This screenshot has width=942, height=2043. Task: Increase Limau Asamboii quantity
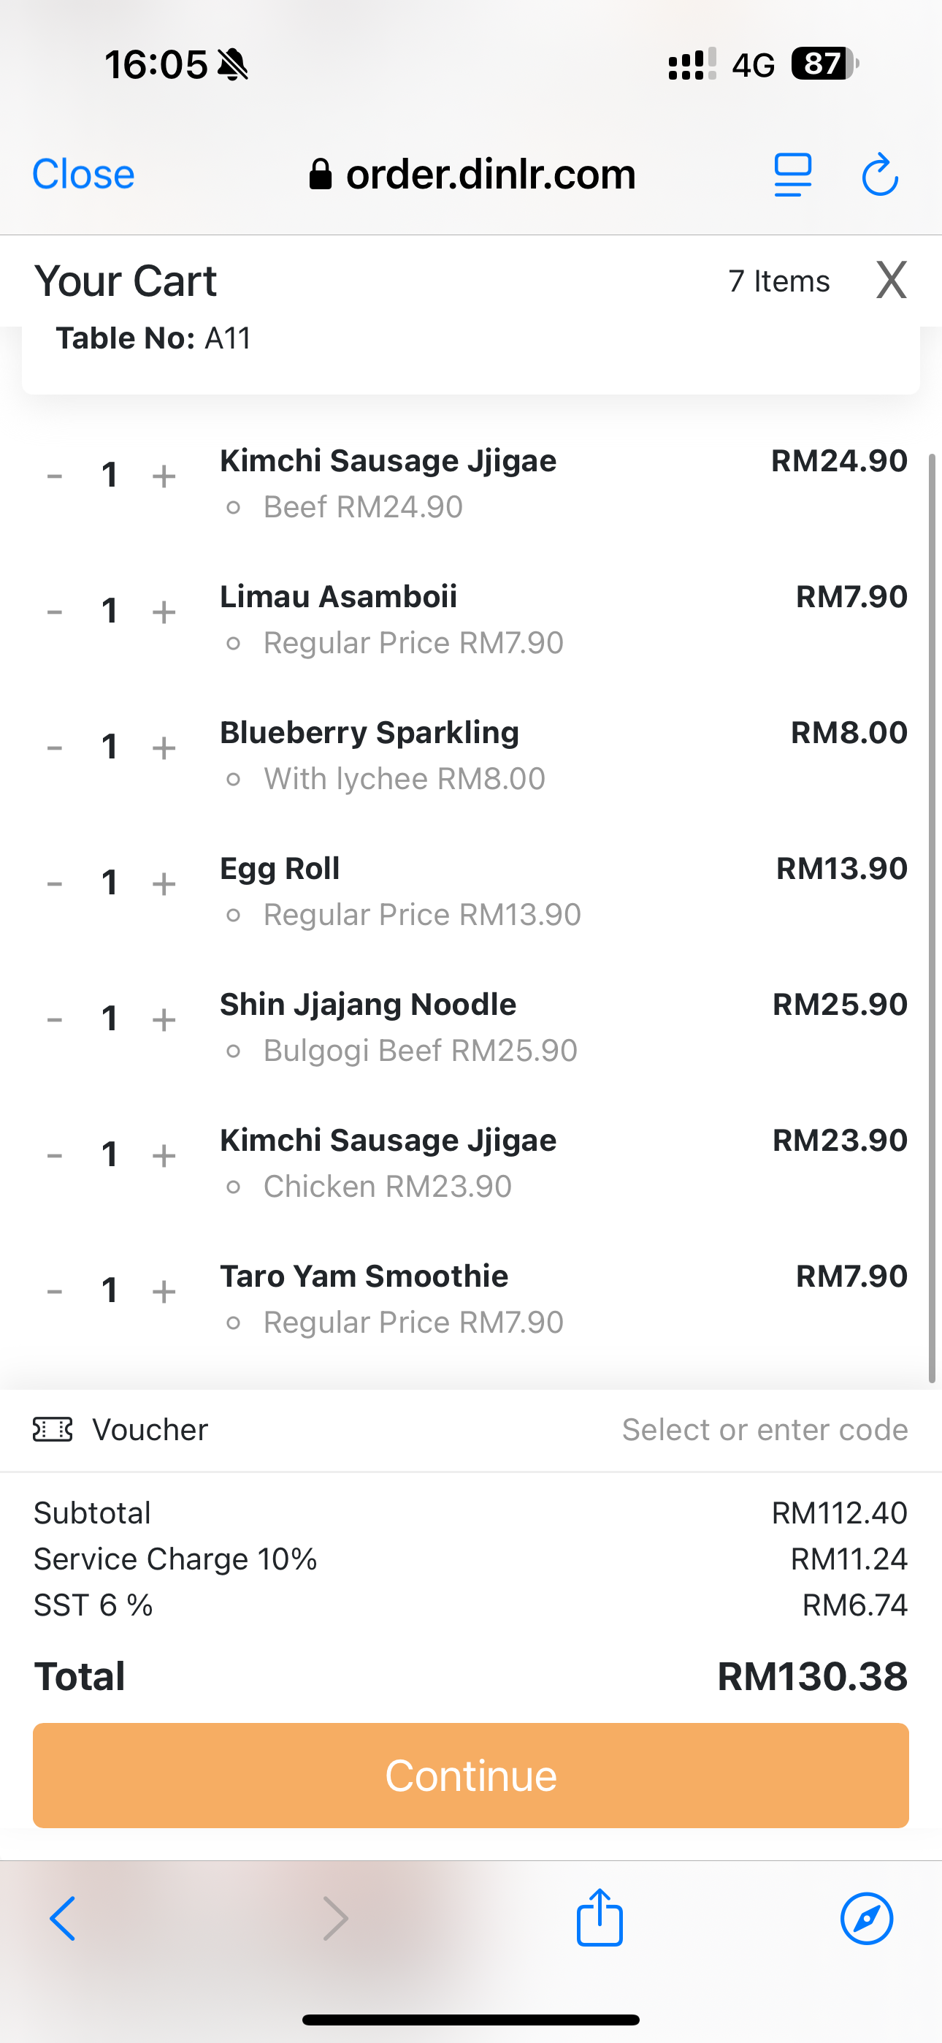pos(164,612)
